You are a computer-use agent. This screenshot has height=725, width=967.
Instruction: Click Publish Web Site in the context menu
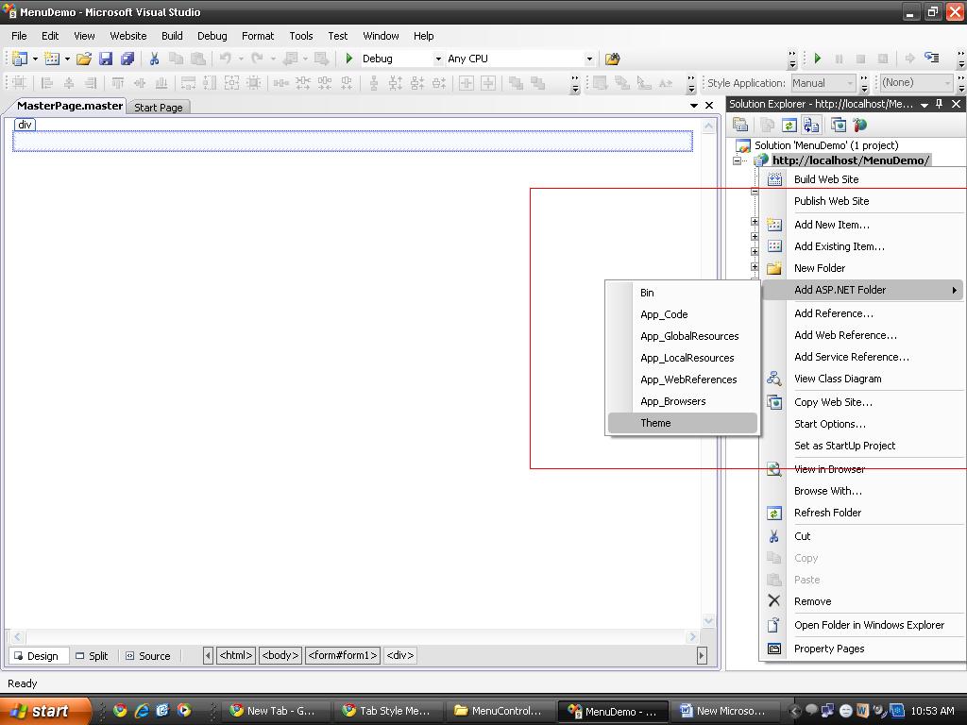pyautogui.click(x=863, y=201)
